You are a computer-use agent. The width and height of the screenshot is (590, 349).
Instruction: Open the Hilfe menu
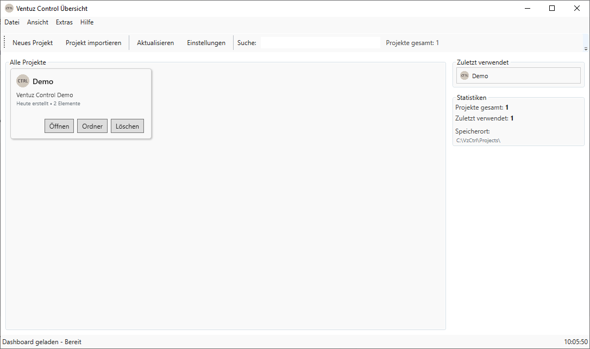click(x=87, y=22)
